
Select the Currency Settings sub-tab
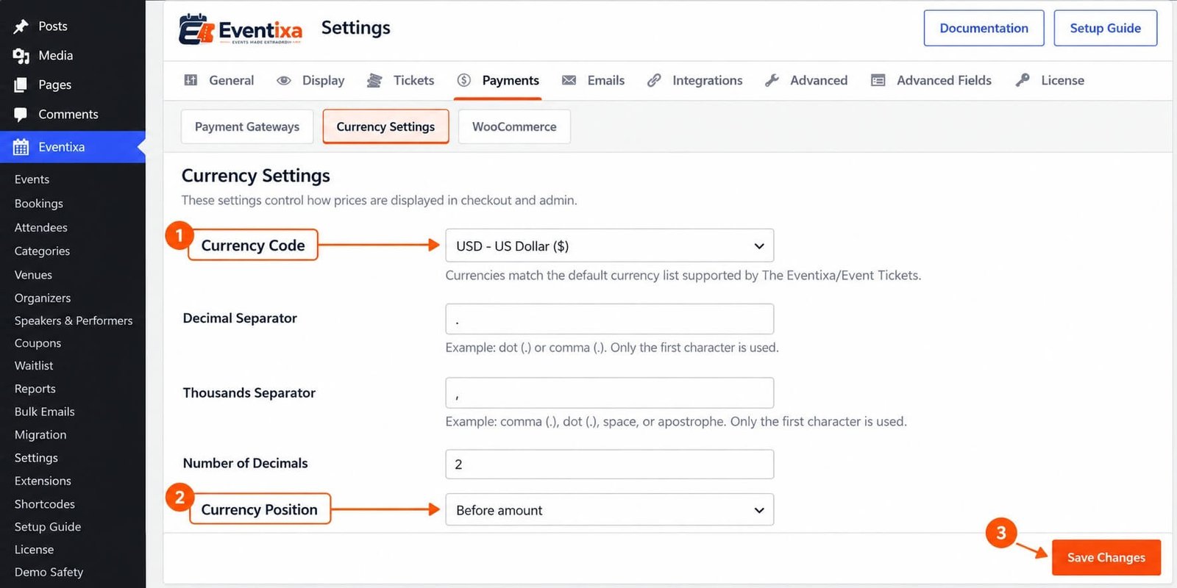tap(385, 126)
